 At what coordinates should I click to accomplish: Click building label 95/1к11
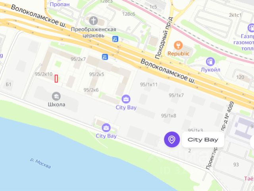tap(149, 84)
